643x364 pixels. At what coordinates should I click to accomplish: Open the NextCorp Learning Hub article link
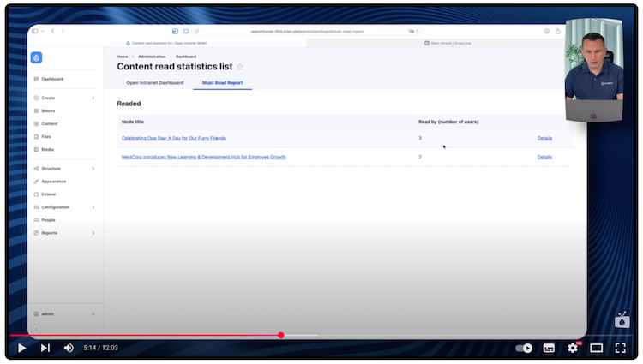pos(204,158)
